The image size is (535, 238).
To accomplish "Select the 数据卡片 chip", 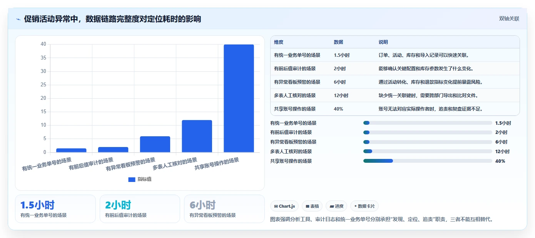I will tap(364, 206).
